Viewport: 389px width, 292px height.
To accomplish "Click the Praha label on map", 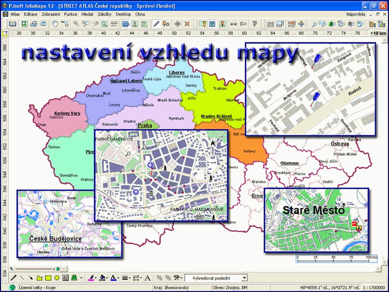I will (145, 125).
